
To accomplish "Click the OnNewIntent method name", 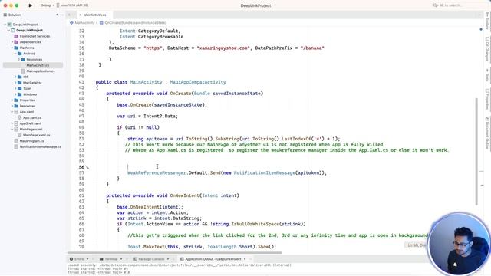I will tap(185, 195).
